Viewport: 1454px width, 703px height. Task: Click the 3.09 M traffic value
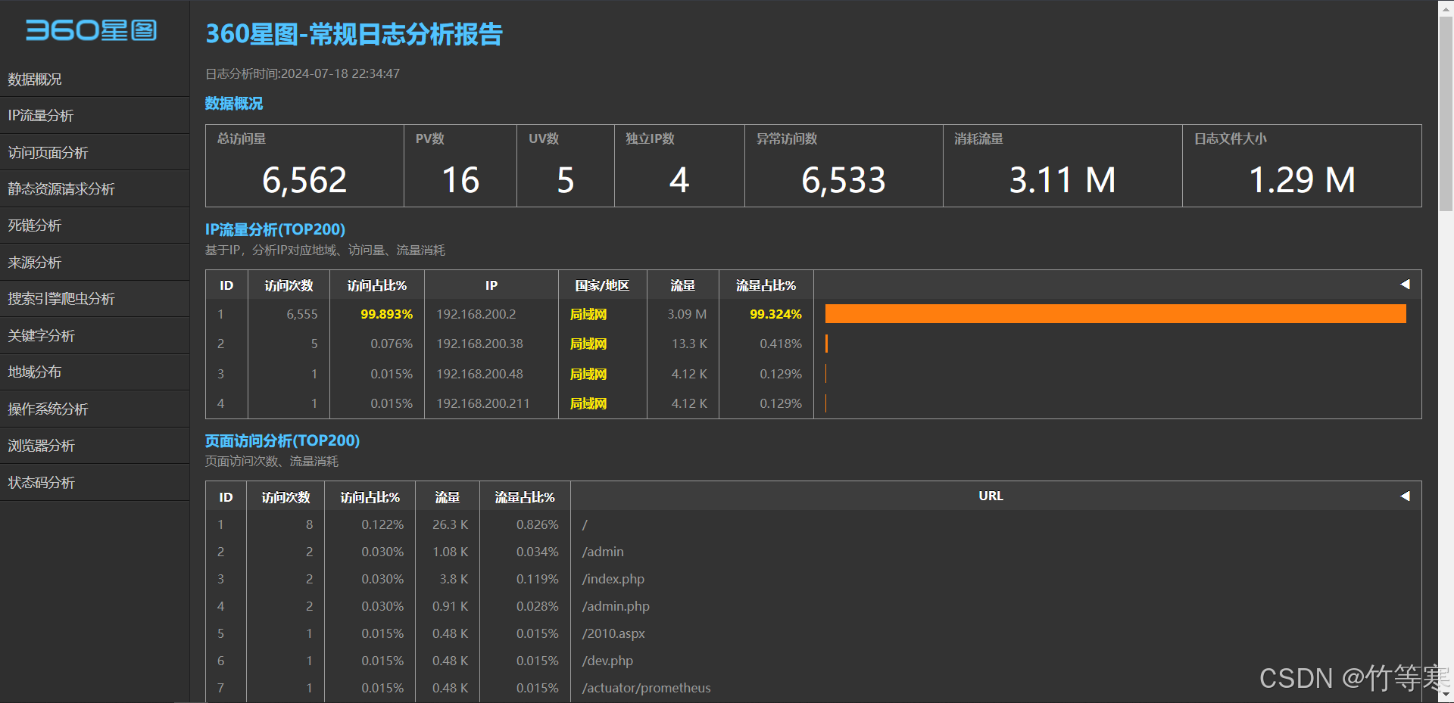pos(687,314)
